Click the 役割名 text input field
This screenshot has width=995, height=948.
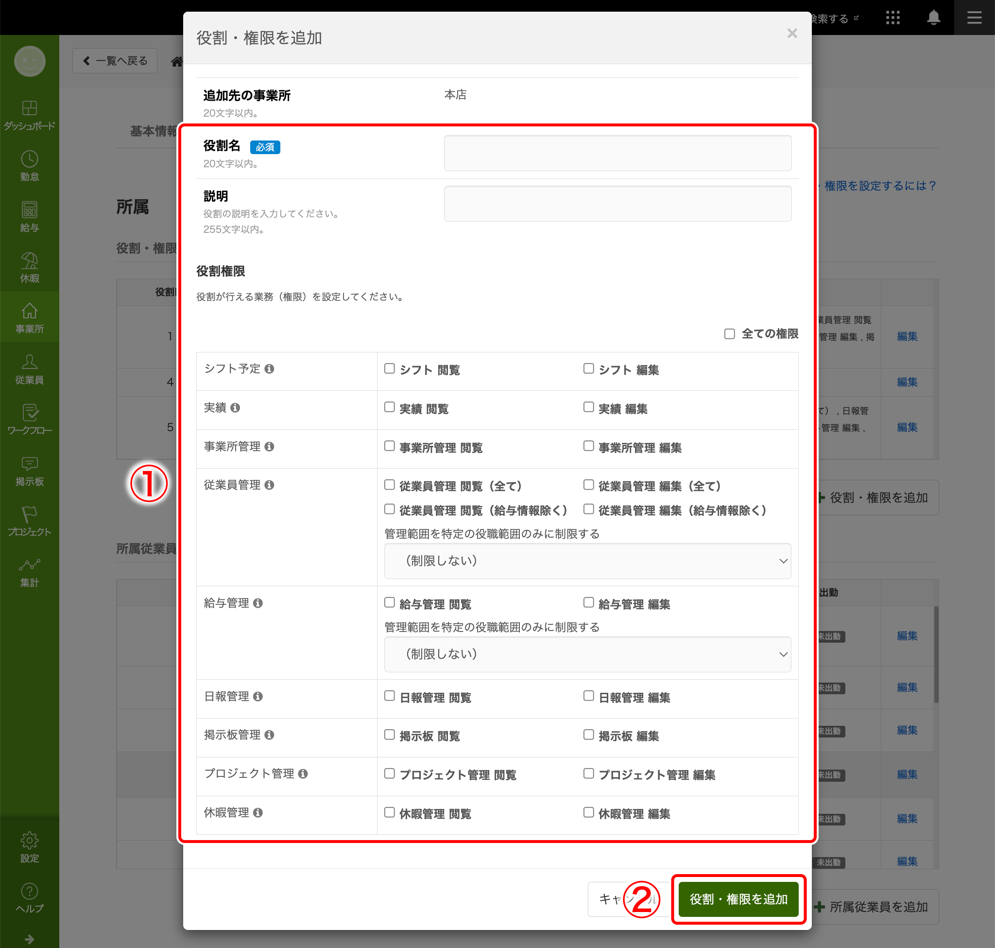(x=617, y=153)
